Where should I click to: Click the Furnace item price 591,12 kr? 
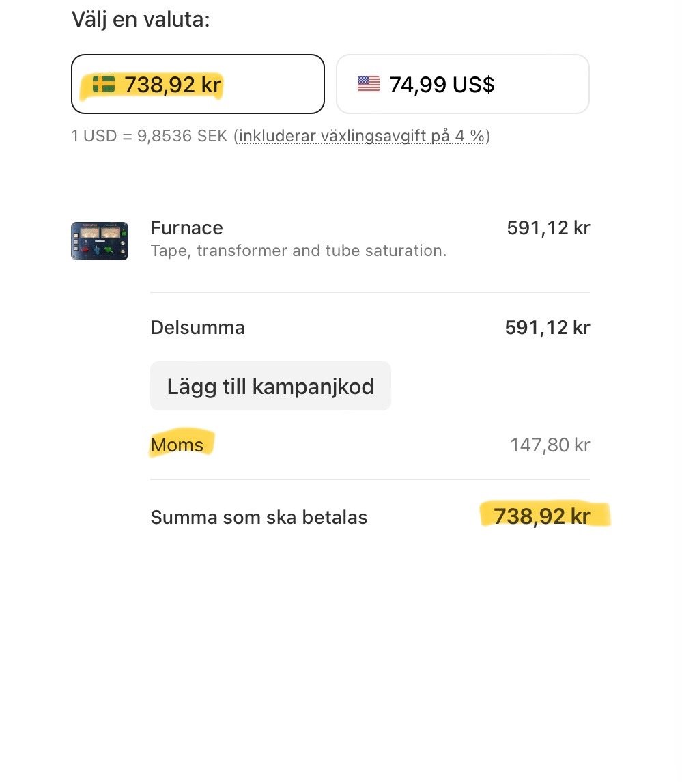(x=548, y=227)
